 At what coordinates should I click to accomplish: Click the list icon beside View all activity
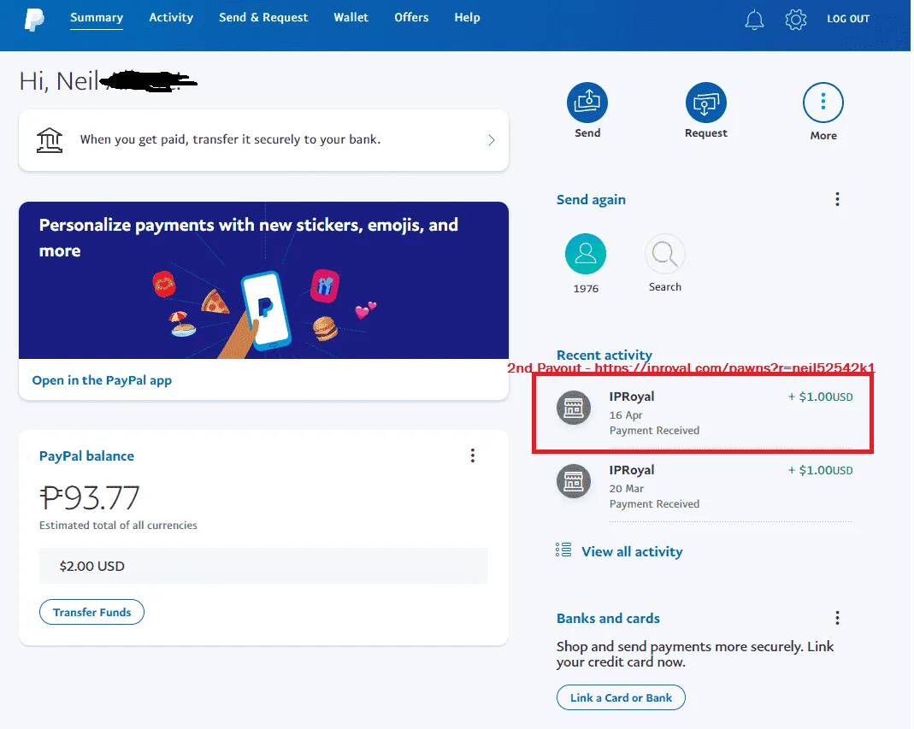[x=563, y=550]
